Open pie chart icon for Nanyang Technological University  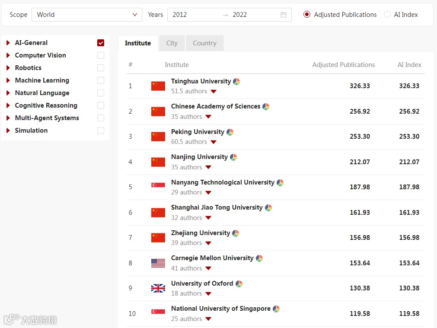[x=280, y=182]
